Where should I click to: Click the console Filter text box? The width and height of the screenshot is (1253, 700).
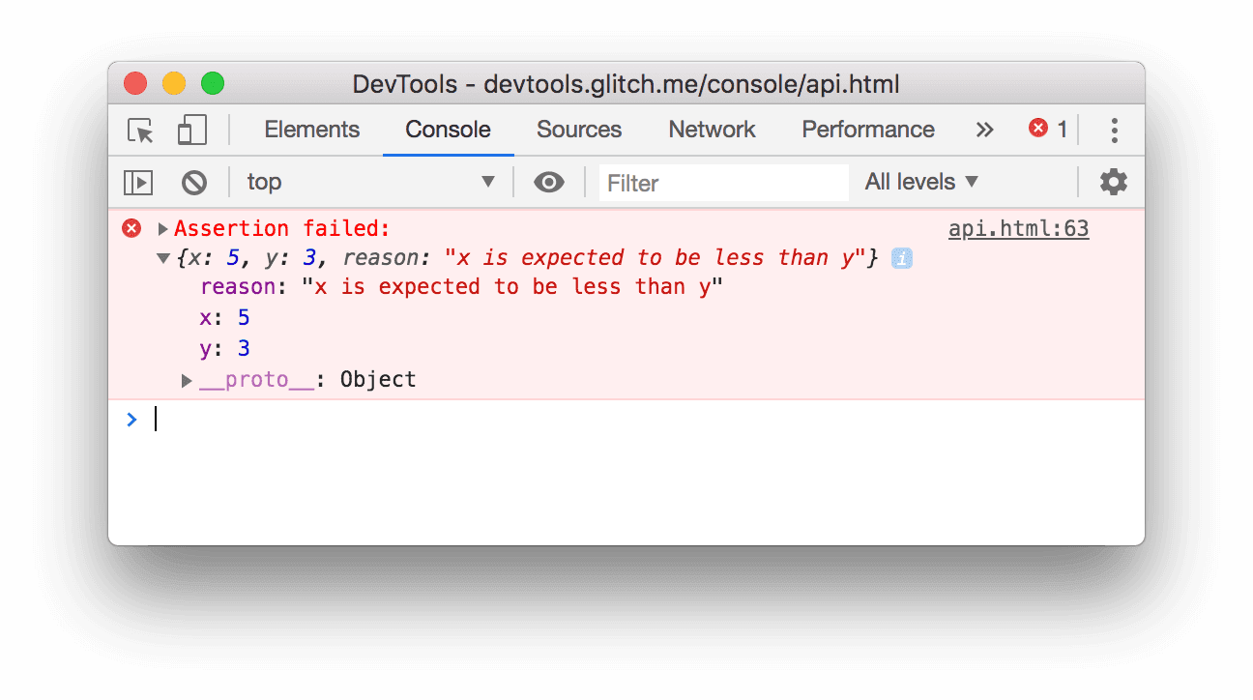(x=723, y=183)
